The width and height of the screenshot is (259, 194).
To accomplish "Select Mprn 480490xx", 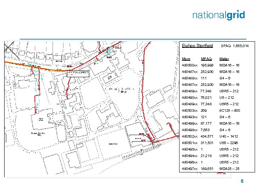I will [190, 98].
